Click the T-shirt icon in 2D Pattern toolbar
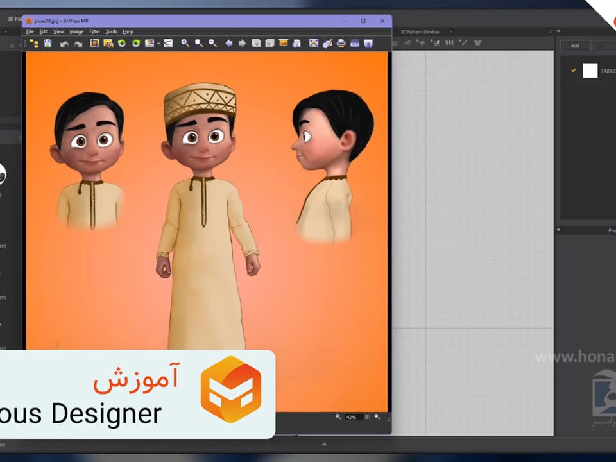This screenshot has width=616, height=462. [477, 43]
